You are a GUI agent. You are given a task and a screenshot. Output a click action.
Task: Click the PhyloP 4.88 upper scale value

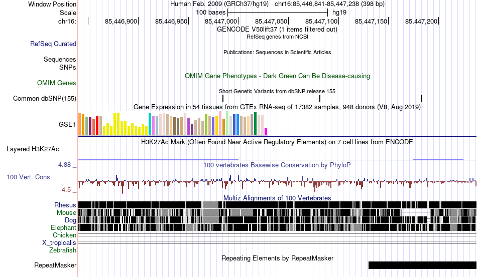64,165
